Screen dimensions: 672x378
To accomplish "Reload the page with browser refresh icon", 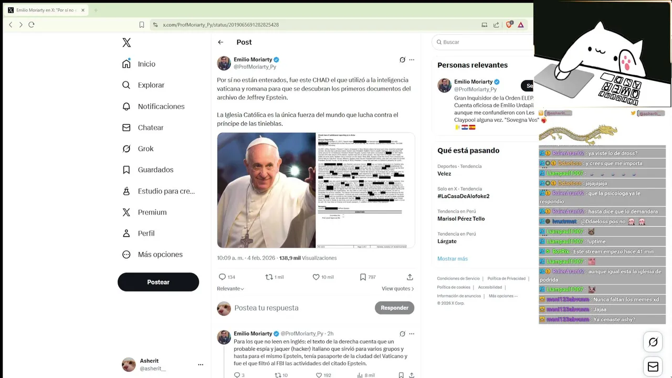I will 31,25.
